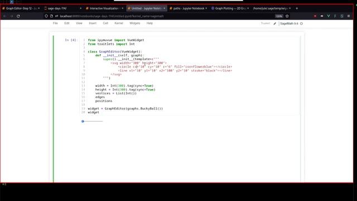Screen dimensions: 357x201
Task: Open the File menu
Action: pos(55,23)
